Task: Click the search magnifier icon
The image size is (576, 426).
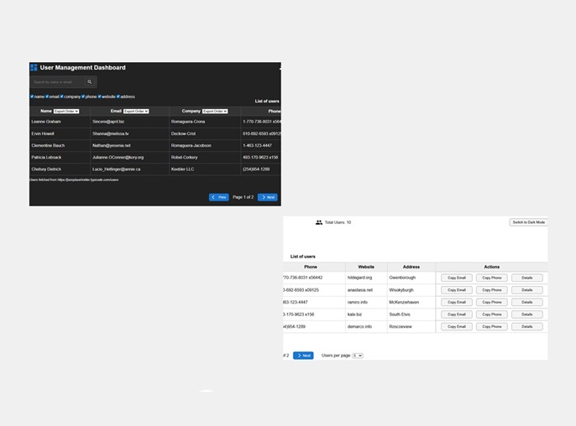Action: (90, 82)
